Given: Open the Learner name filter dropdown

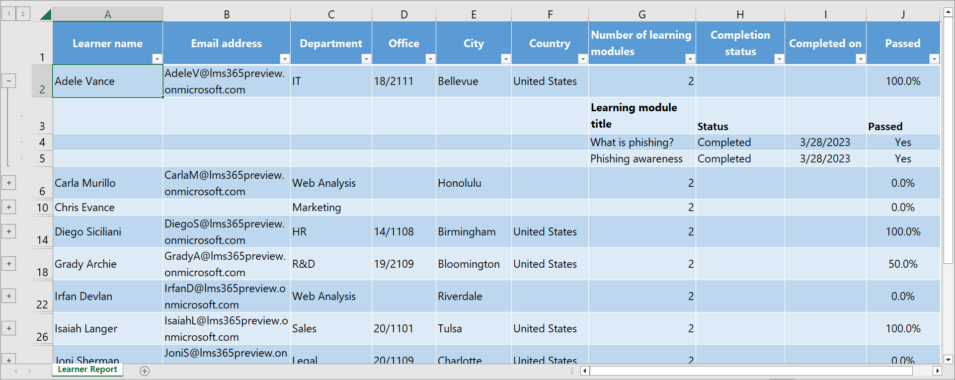Looking at the screenshot, I should click(157, 59).
